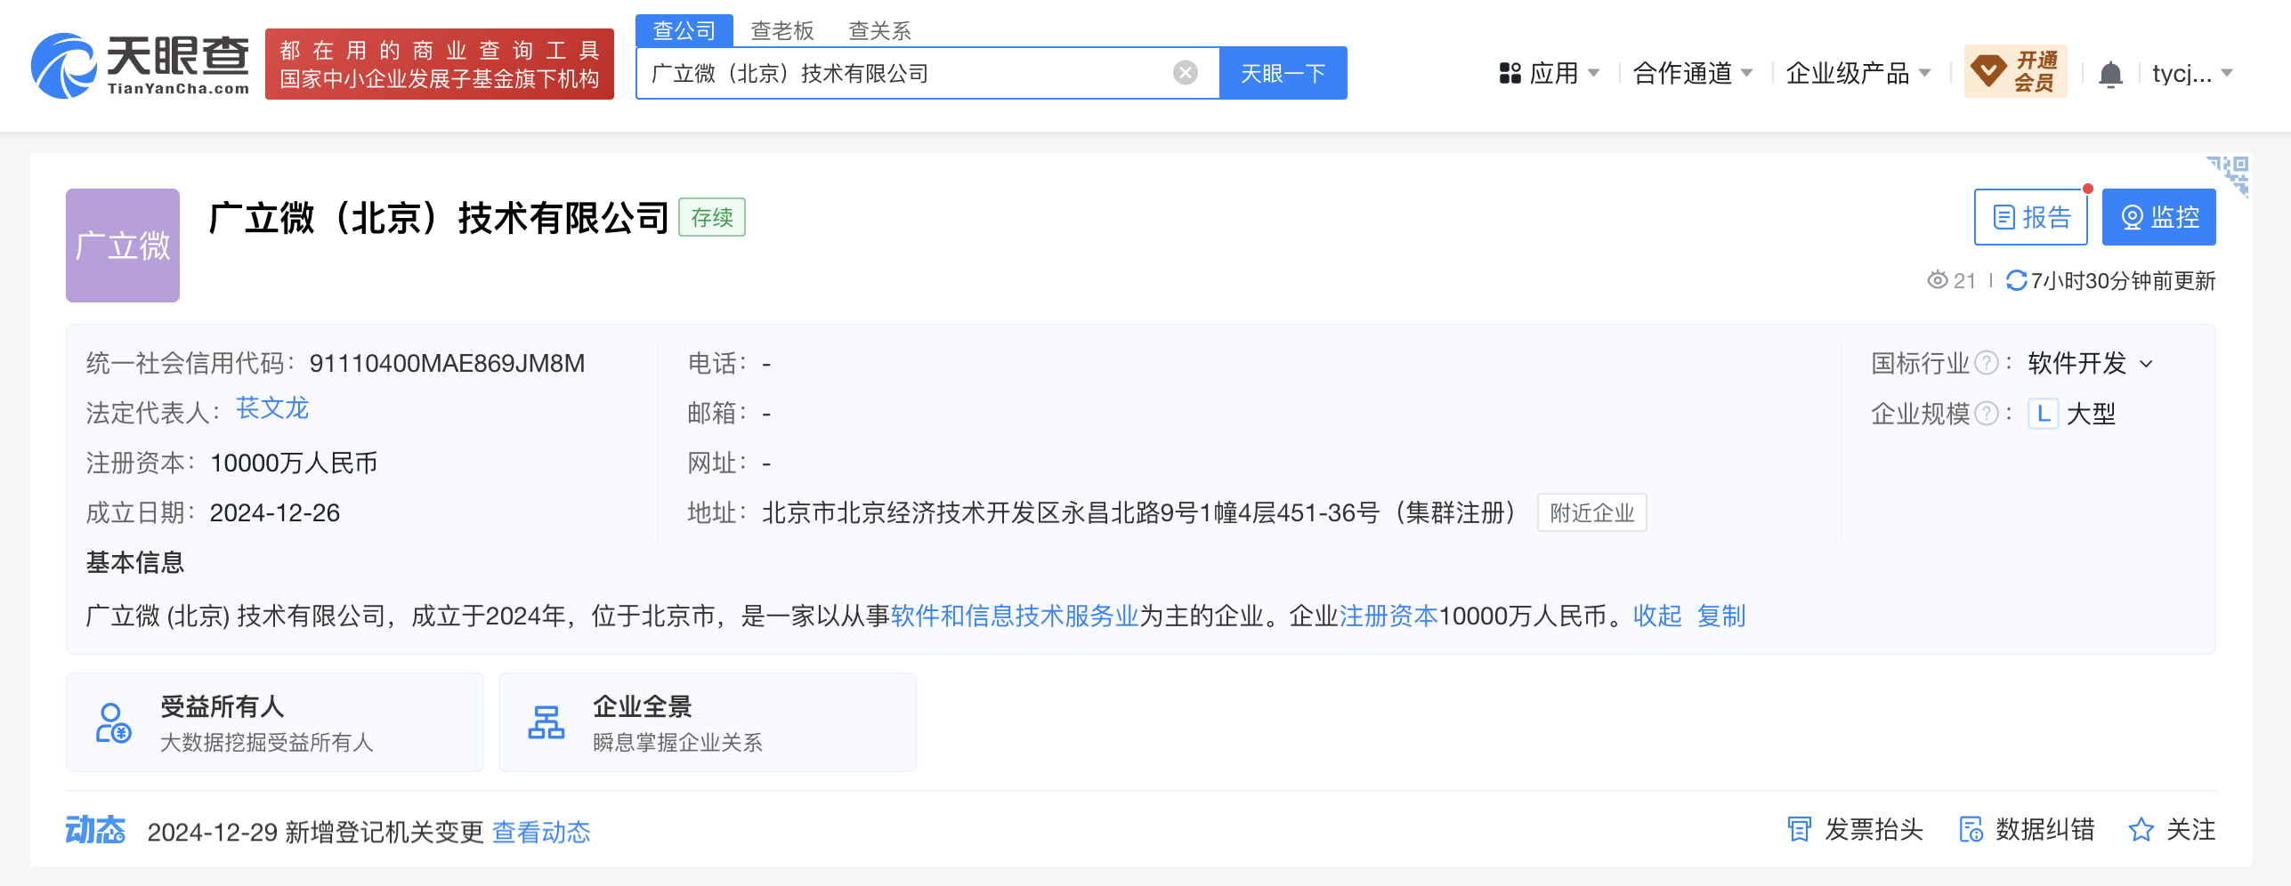Viewport: 2291px width, 886px height.
Task: Click the 报告 report button
Action: click(x=2031, y=217)
